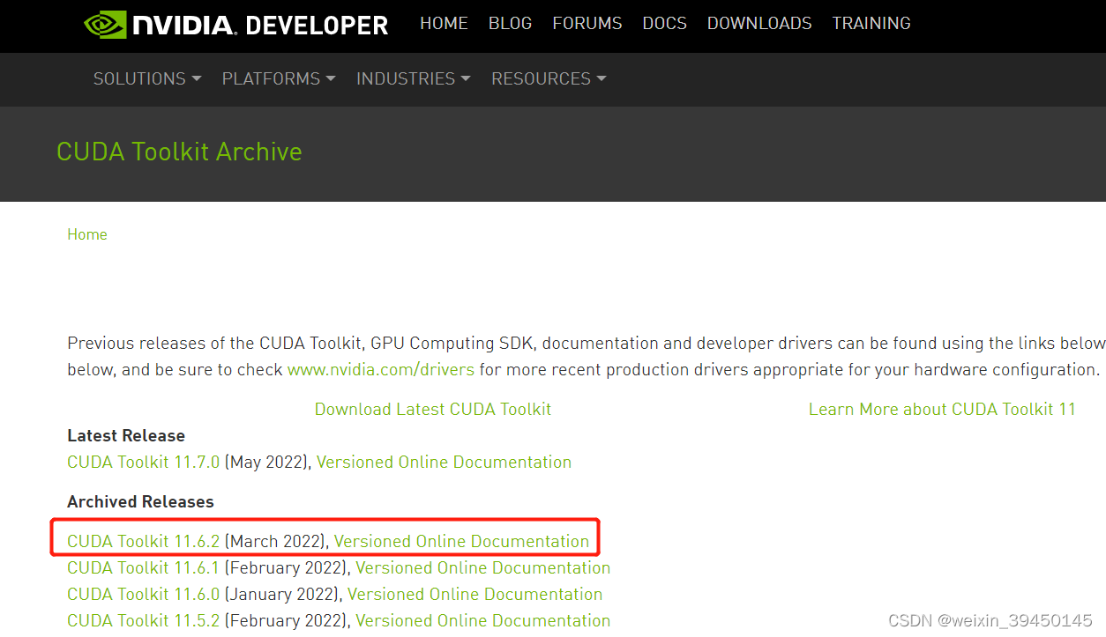Screen dimensions: 1106x637
Task: Open the TRAINING page
Action: tap(871, 24)
